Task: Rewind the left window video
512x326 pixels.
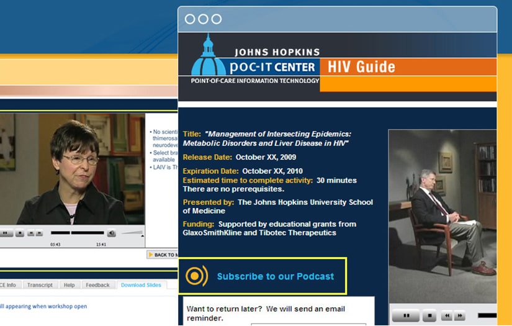Action: click(x=30, y=233)
